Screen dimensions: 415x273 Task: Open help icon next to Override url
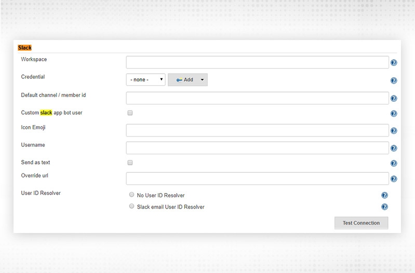coord(394,179)
